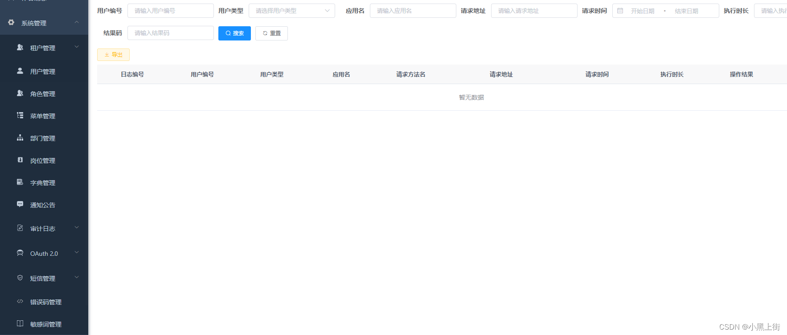Click the OAuth 2.0 icon
The width and height of the screenshot is (787, 335).
20,253
